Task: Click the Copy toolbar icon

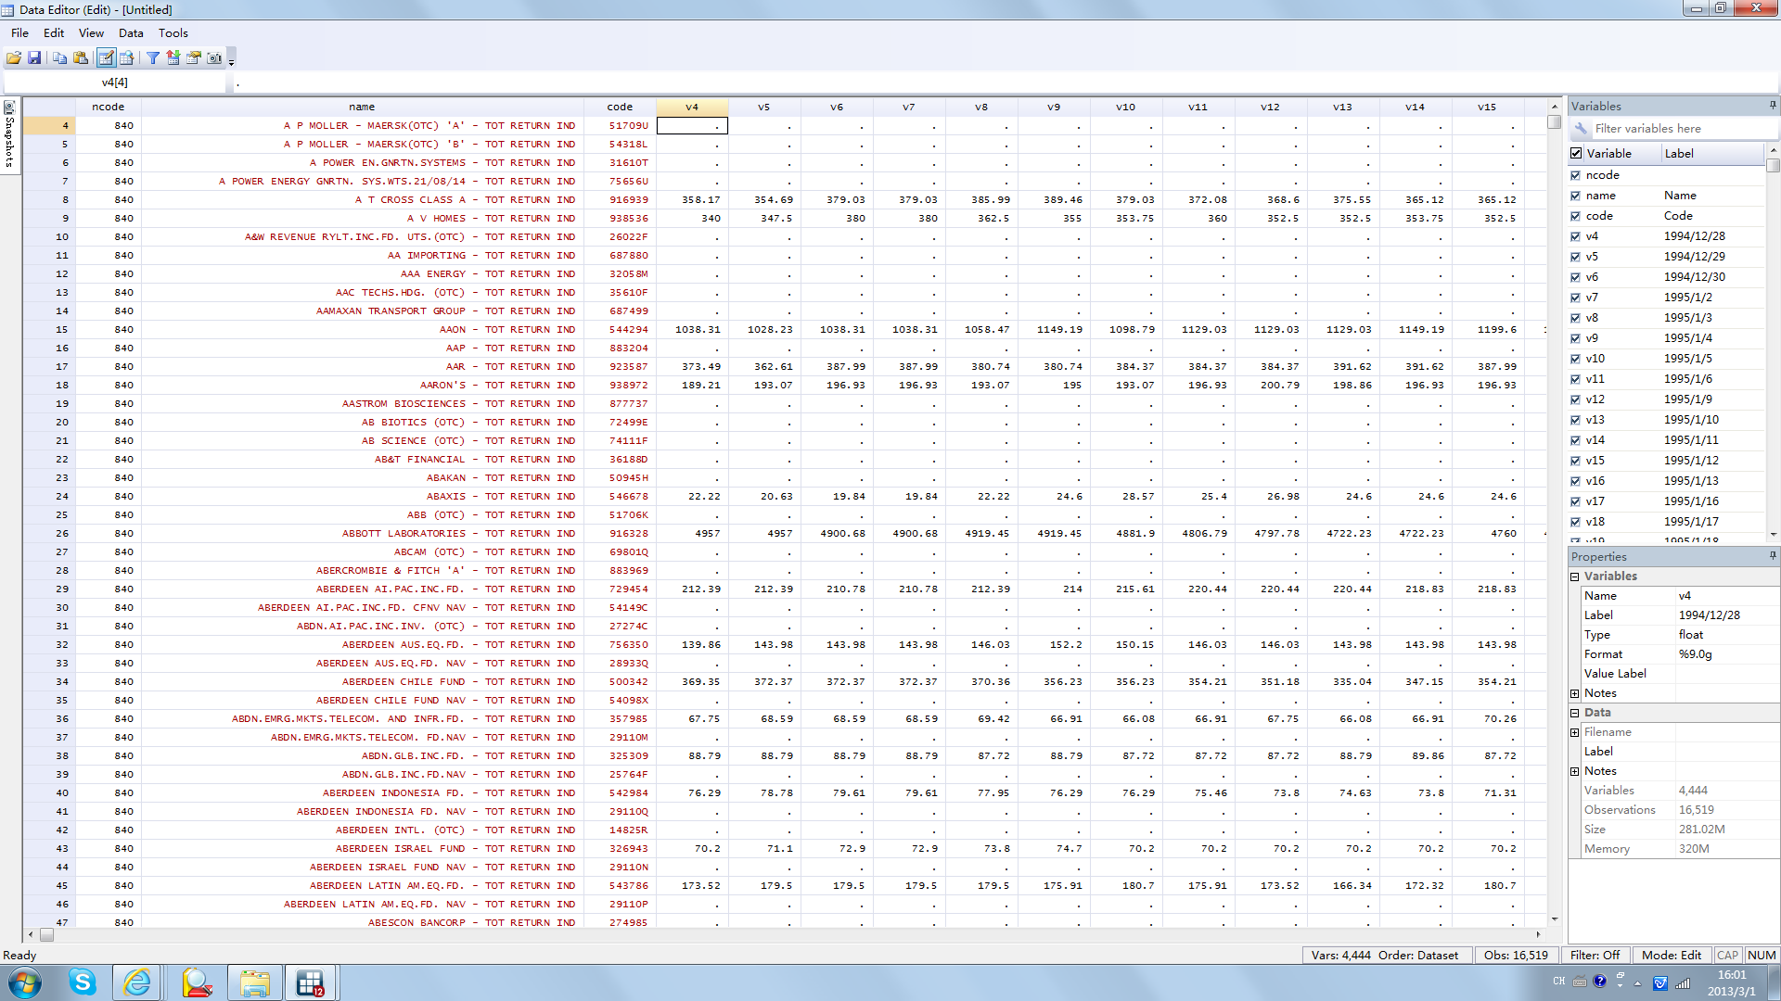Action: click(x=59, y=57)
